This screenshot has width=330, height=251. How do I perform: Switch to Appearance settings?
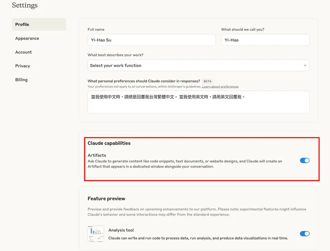click(x=27, y=38)
